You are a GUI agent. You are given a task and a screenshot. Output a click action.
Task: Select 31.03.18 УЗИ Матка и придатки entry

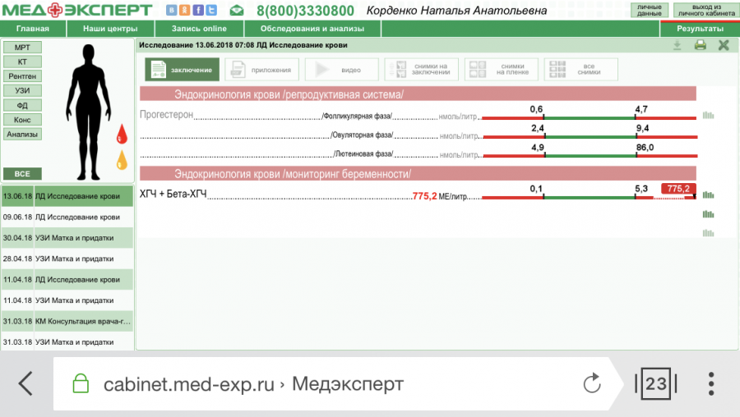coord(67,342)
